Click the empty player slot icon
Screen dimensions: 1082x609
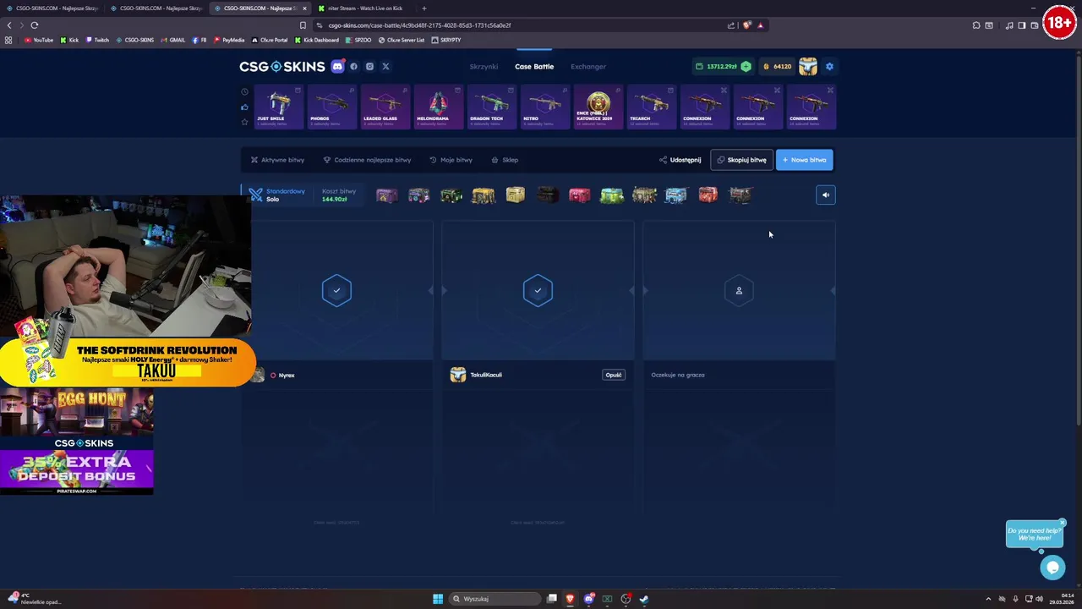tap(739, 291)
